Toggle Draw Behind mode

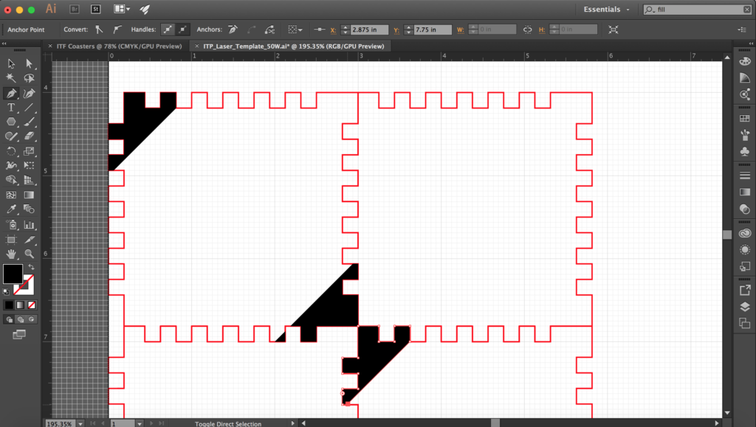point(20,319)
